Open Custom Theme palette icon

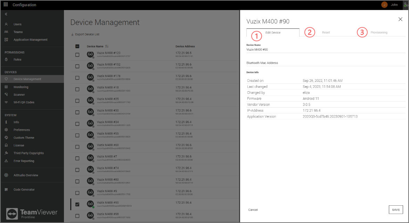(6, 138)
